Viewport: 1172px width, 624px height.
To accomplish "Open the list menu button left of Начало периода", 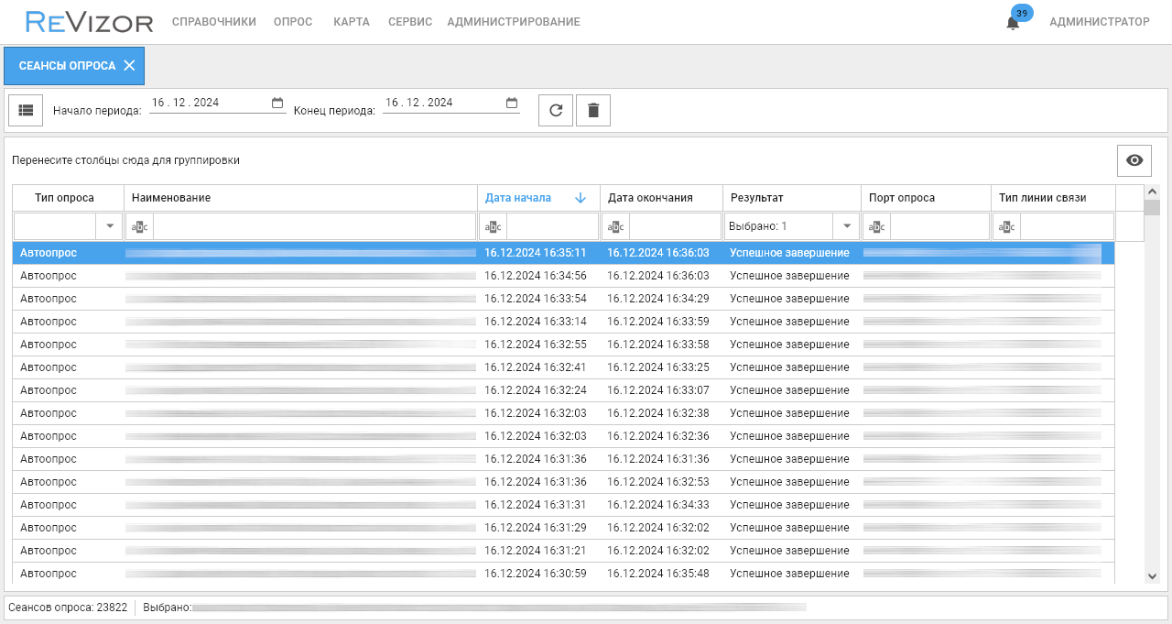I will point(26,110).
